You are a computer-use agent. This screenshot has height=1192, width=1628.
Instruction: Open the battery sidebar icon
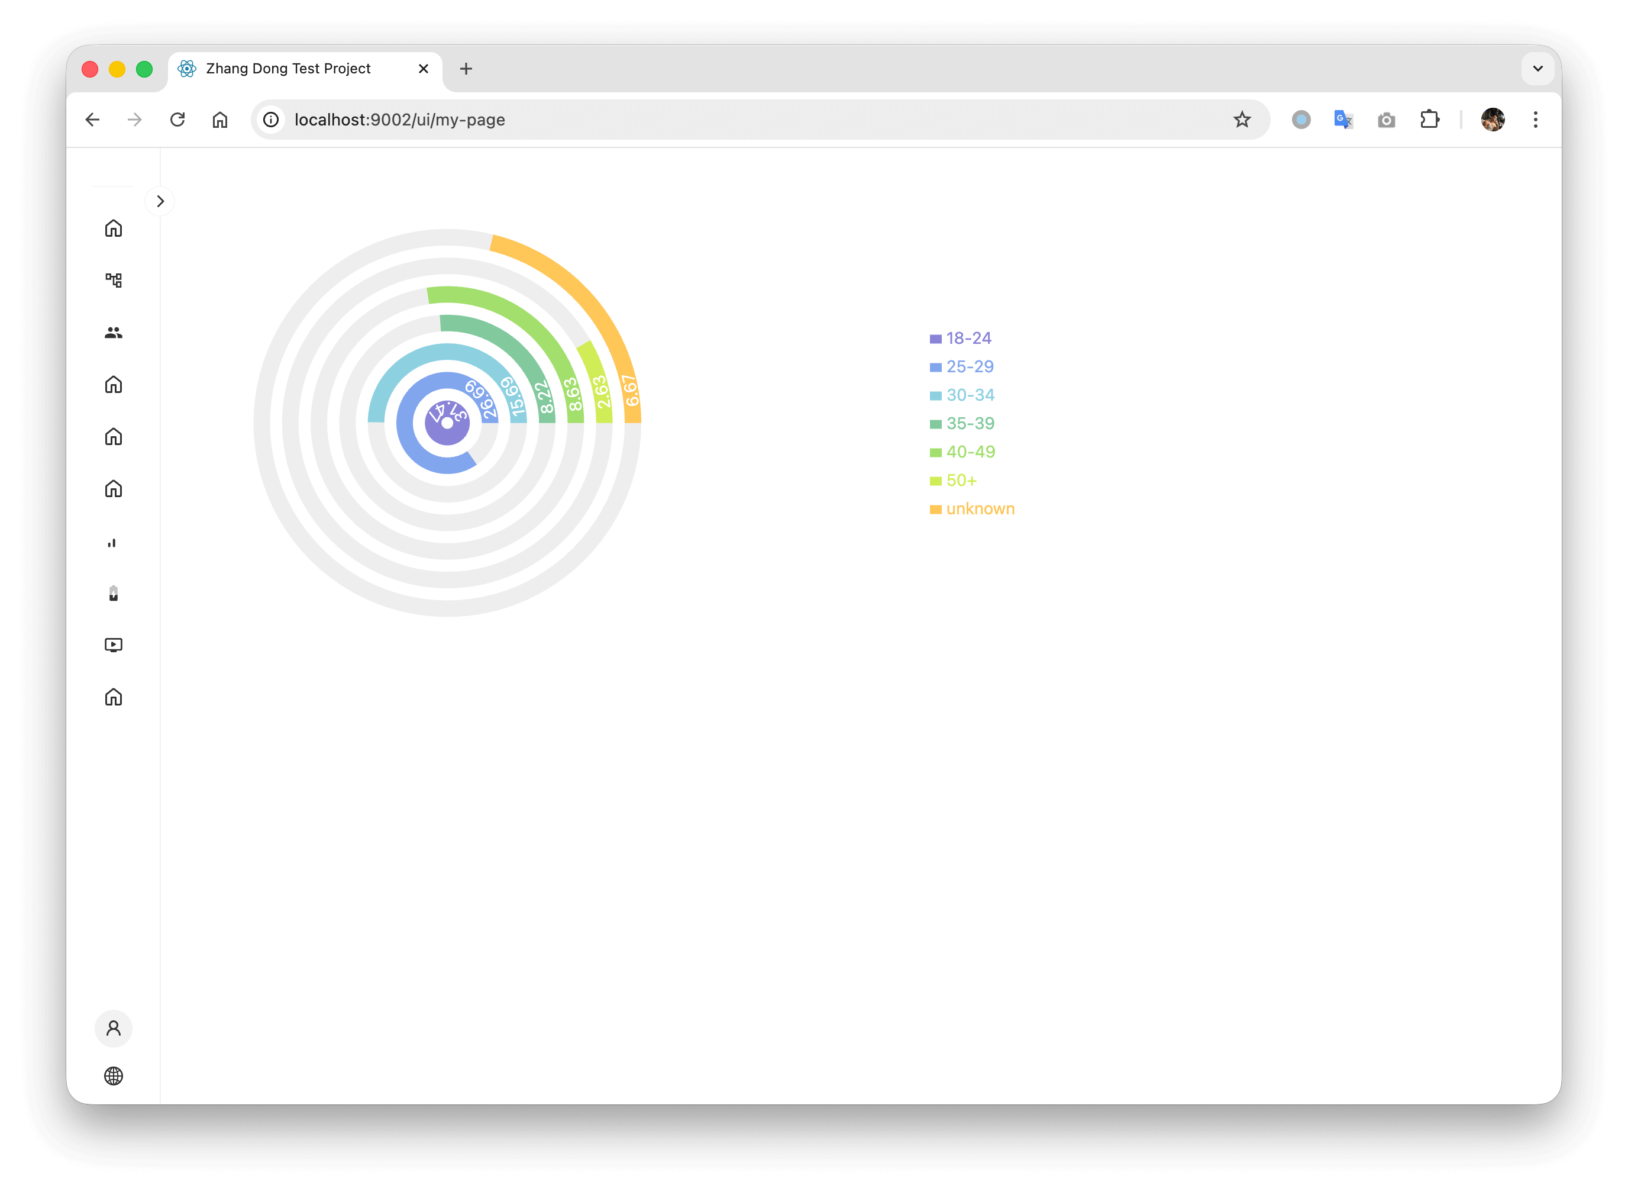(x=113, y=593)
